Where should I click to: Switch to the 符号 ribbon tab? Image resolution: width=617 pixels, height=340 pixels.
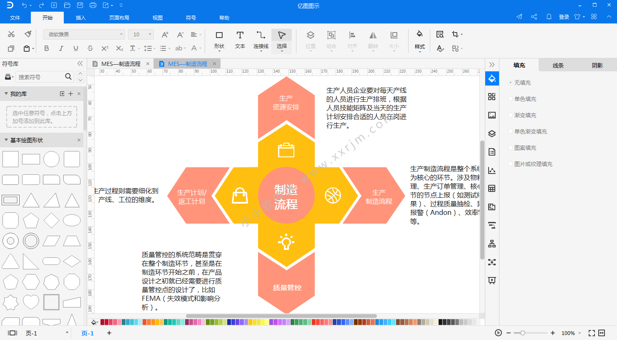pyautogui.click(x=191, y=18)
